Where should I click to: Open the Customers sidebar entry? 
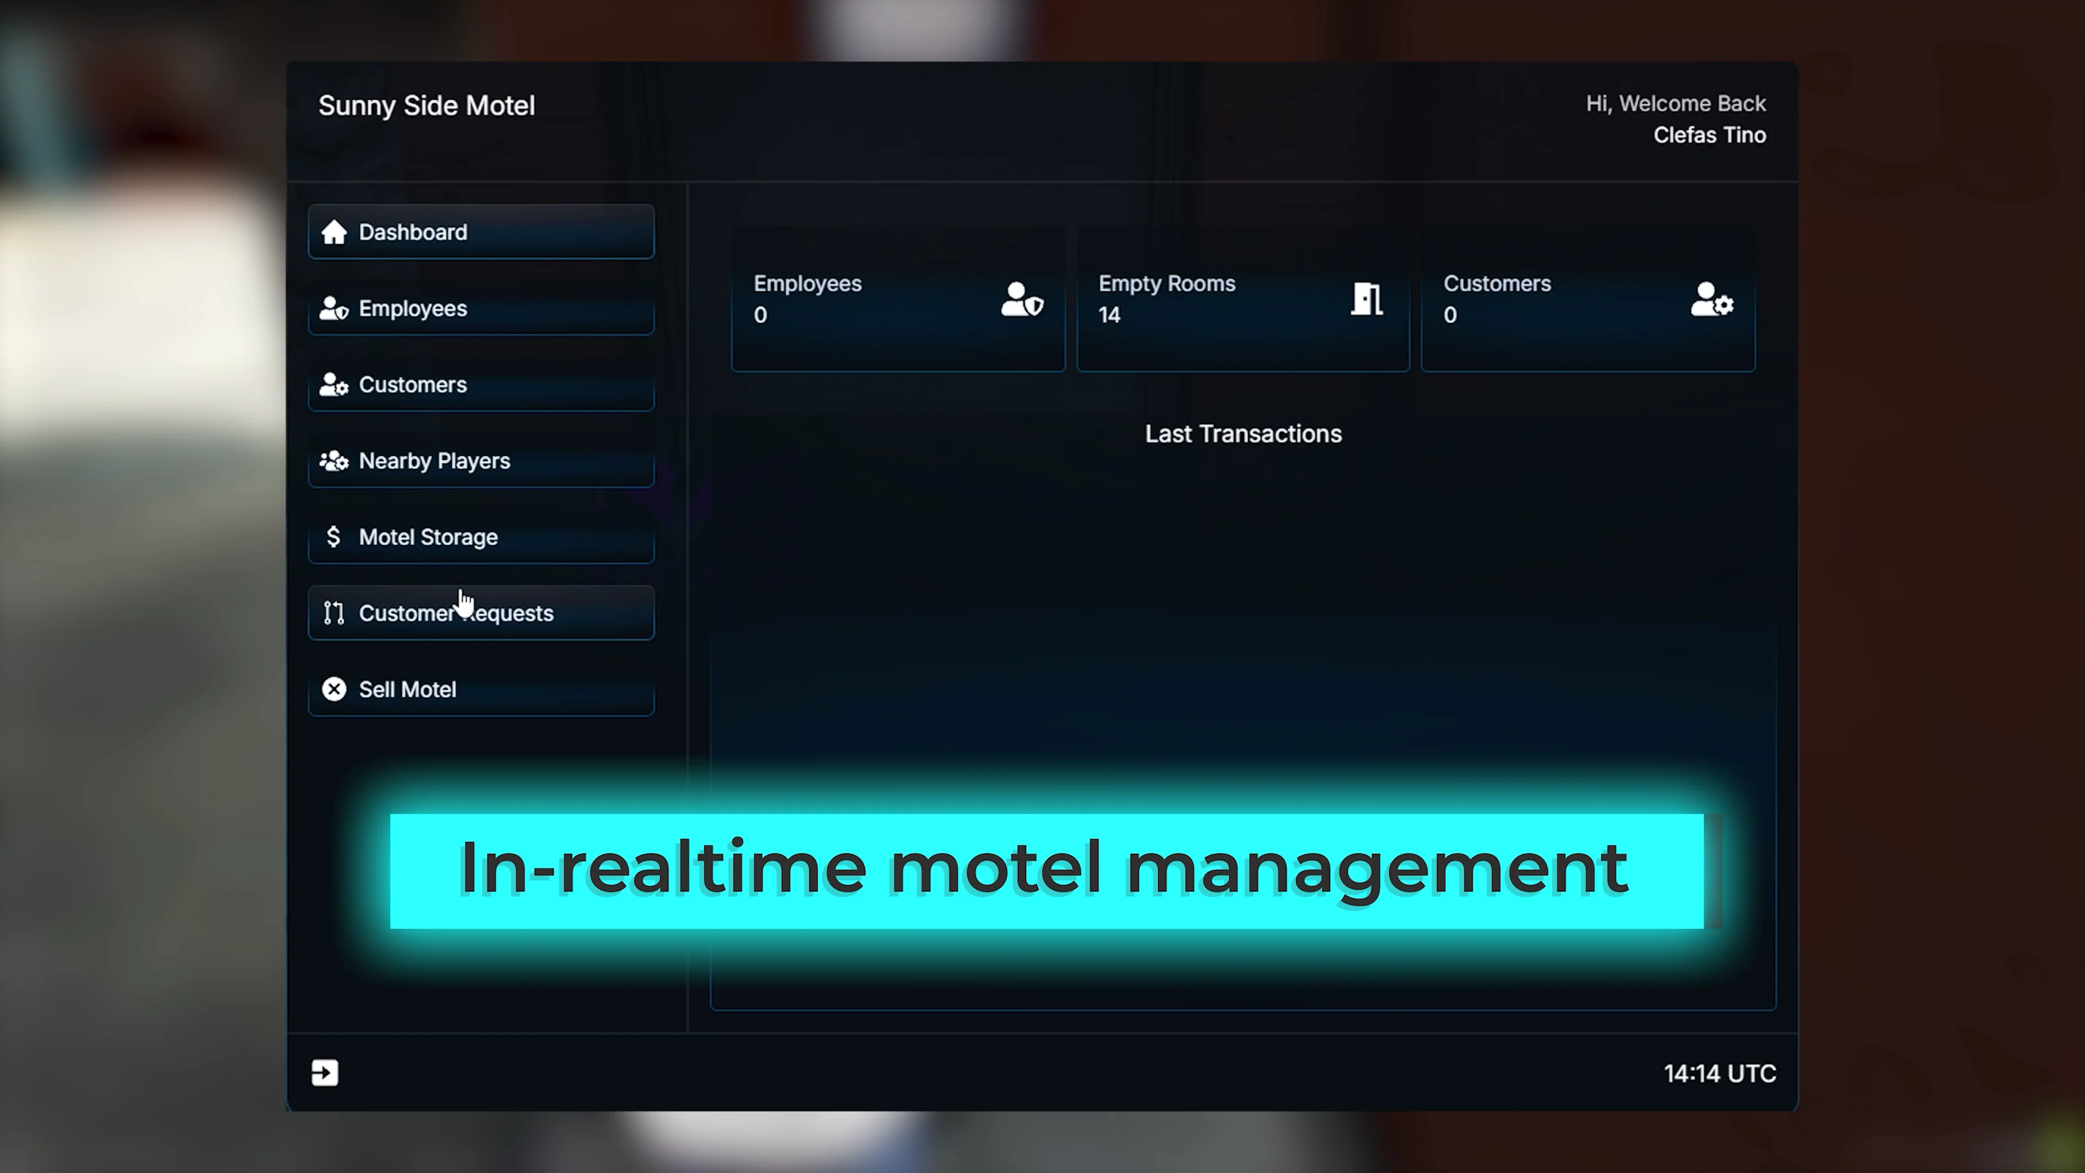click(x=481, y=384)
